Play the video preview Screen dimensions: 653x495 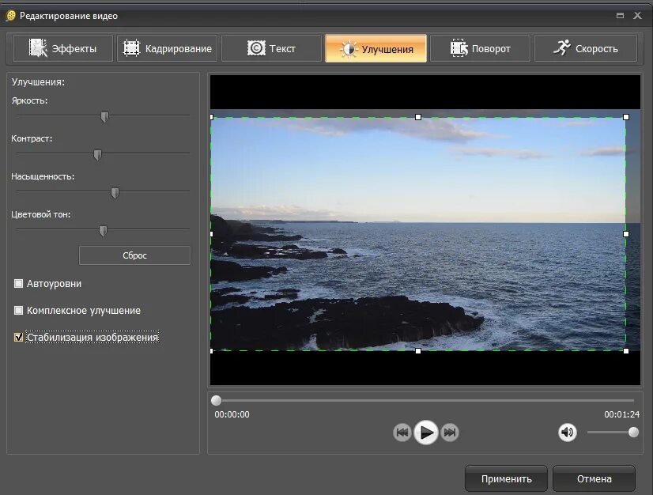(x=425, y=433)
